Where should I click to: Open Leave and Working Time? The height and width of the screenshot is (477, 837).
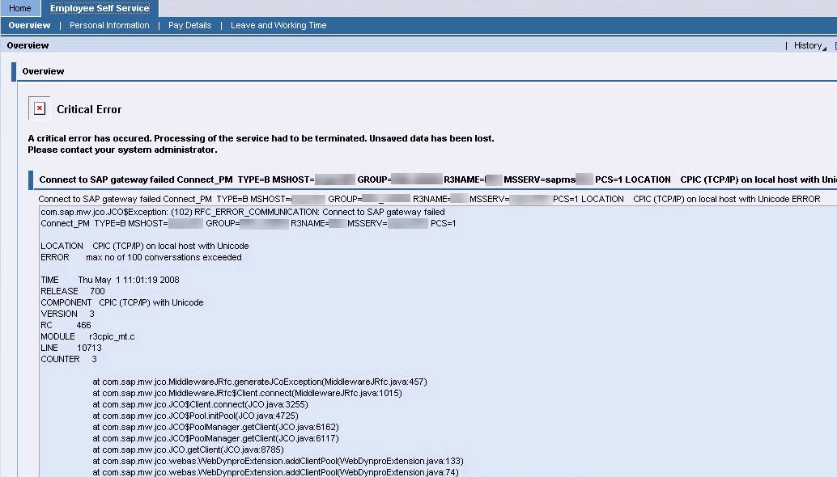click(278, 25)
